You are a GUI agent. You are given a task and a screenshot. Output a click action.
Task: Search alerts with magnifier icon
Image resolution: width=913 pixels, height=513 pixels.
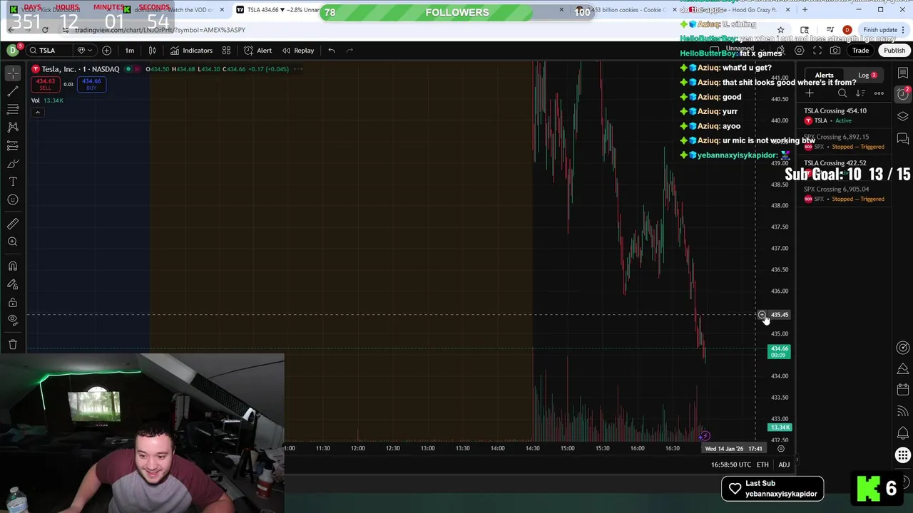[x=842, y=93]
